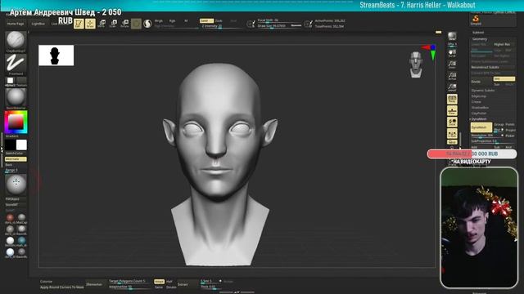Enable Mrgb paint mode
The image size is (524, 294).
click(159, 20)
